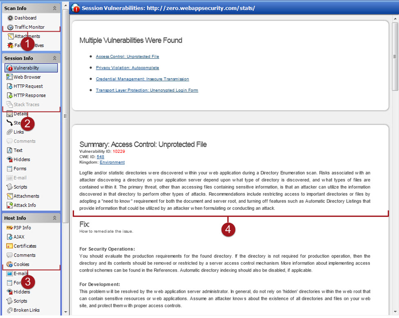This screenshot has width=399, height=318.
Task: Select the Cookies icon in Host Info
Action: pos(10,265)
